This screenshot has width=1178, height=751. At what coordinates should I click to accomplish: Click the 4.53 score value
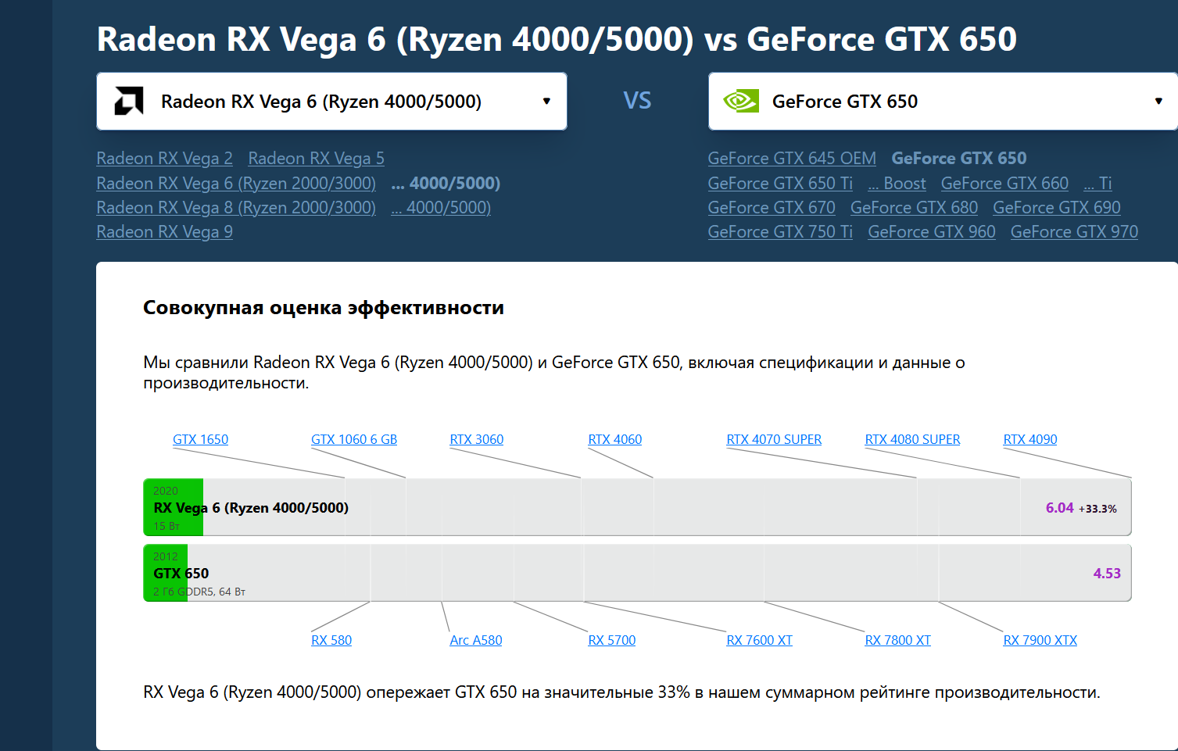(x=1107, y=574)
